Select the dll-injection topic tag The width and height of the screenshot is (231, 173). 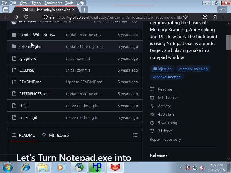(162, 69)
